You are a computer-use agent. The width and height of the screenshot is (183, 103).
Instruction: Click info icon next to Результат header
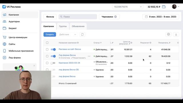click(x=150, y=43)
